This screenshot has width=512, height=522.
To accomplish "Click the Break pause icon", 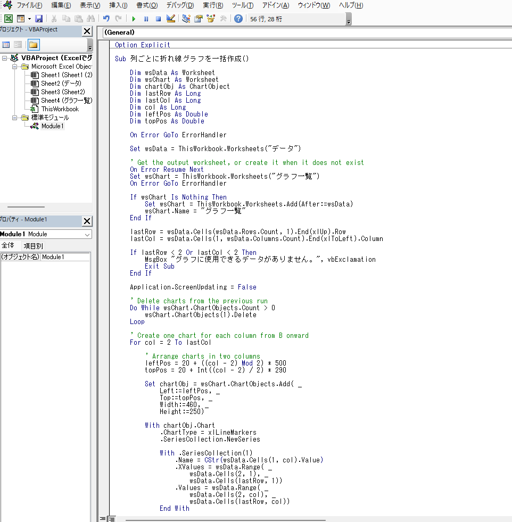I will tap(146, 19).
